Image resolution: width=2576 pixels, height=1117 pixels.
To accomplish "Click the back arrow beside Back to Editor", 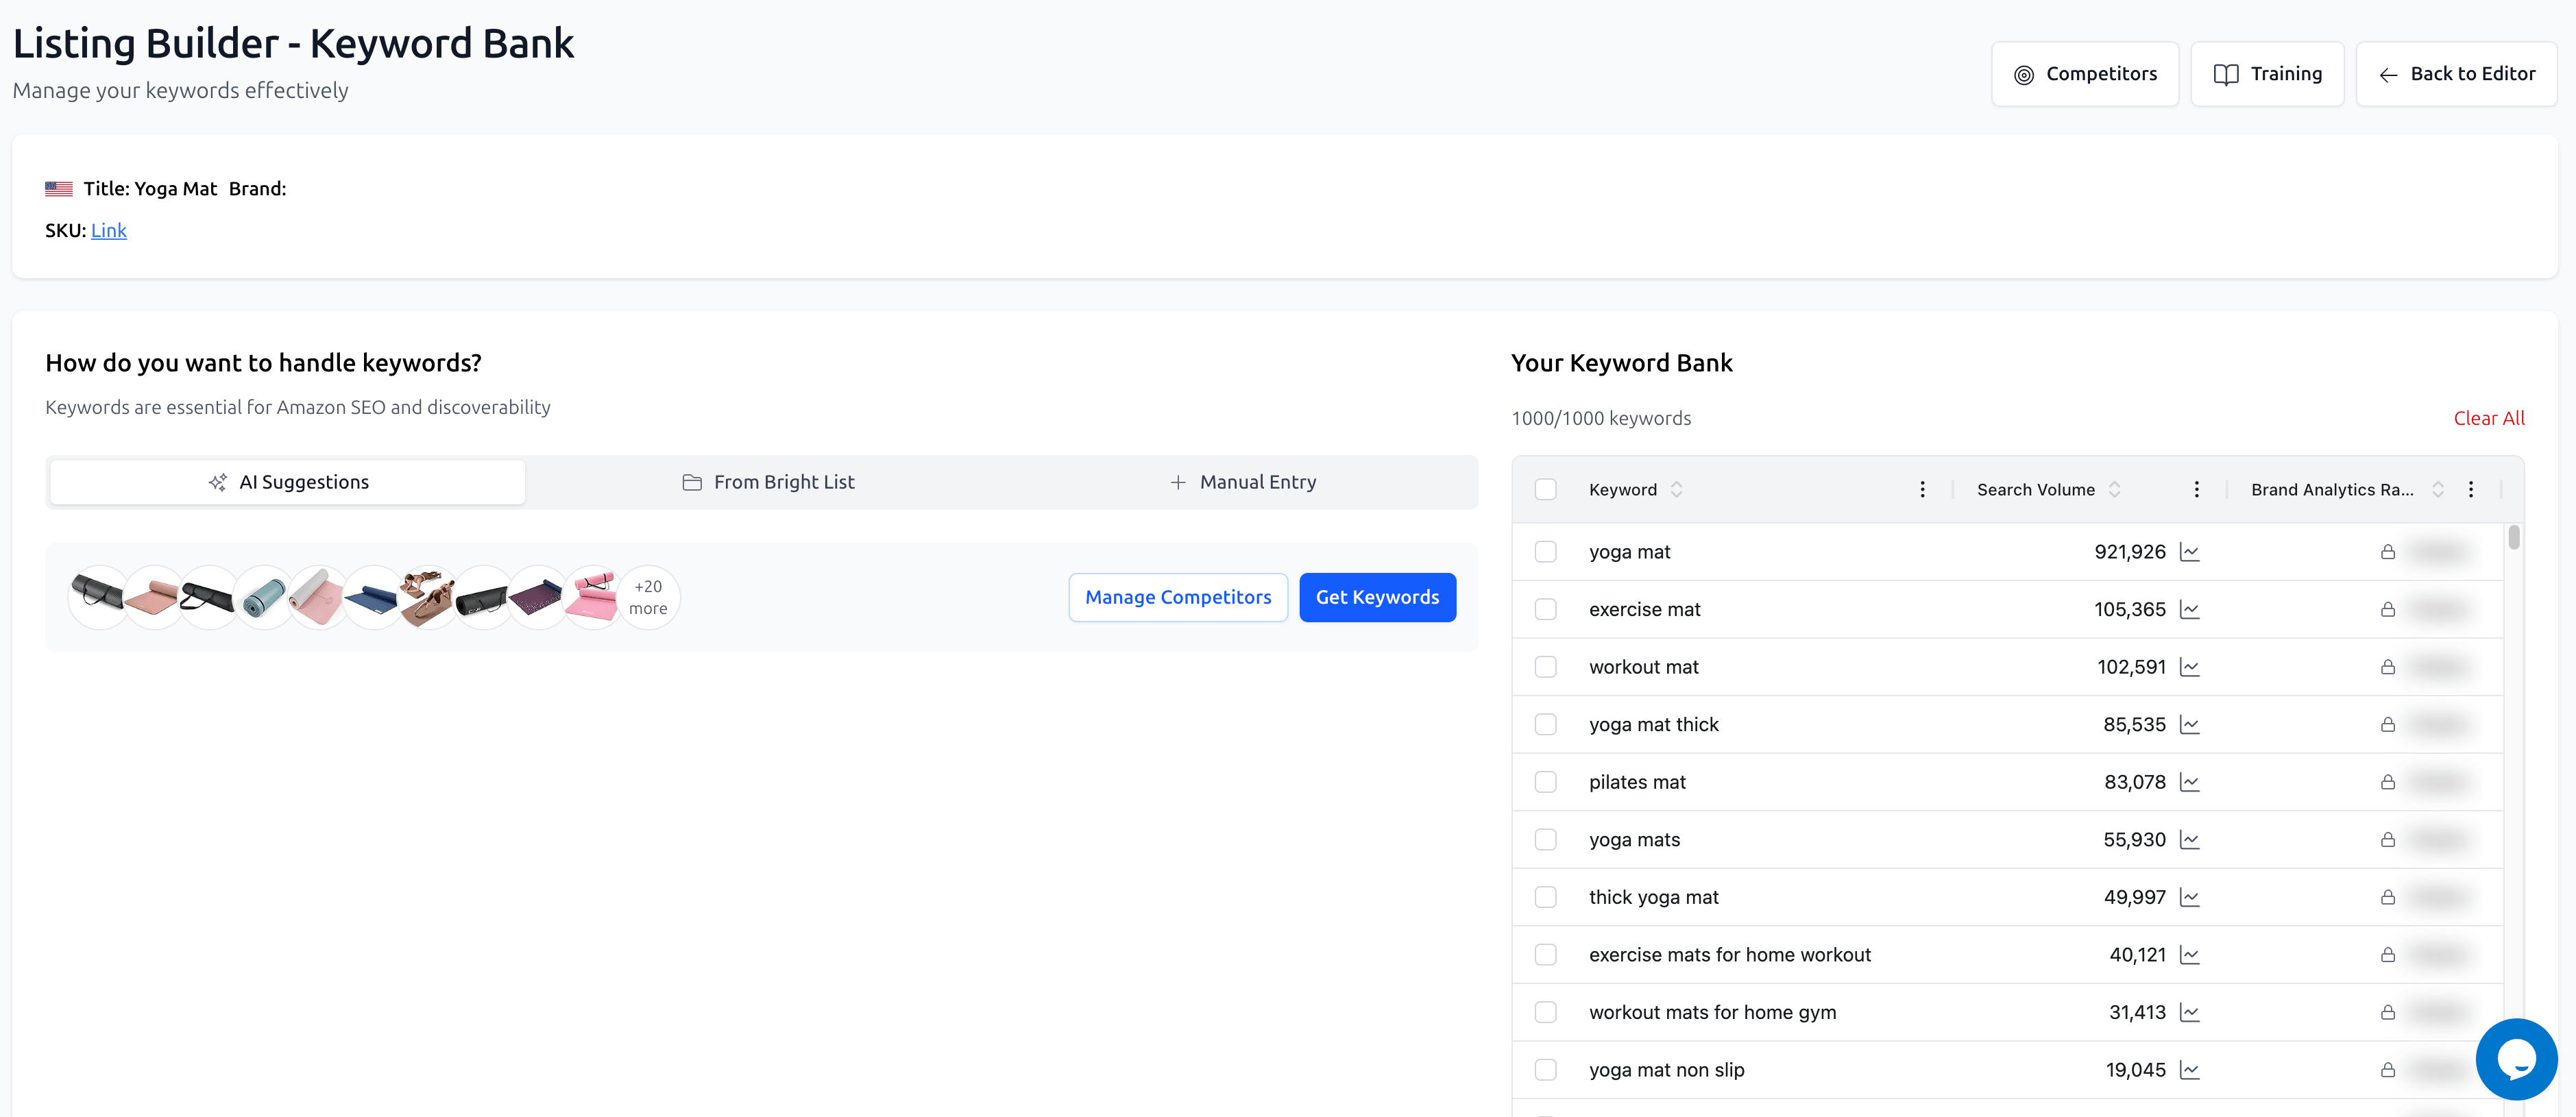I will click(2388, 74).
